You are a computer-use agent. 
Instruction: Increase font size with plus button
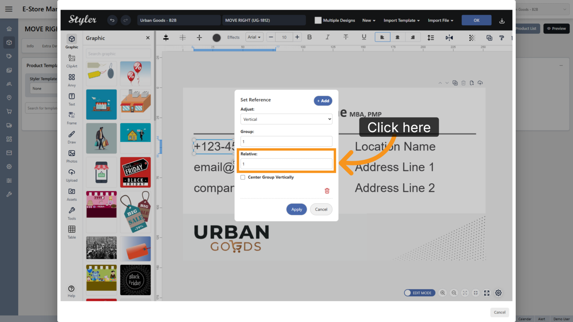pos(297,37)
